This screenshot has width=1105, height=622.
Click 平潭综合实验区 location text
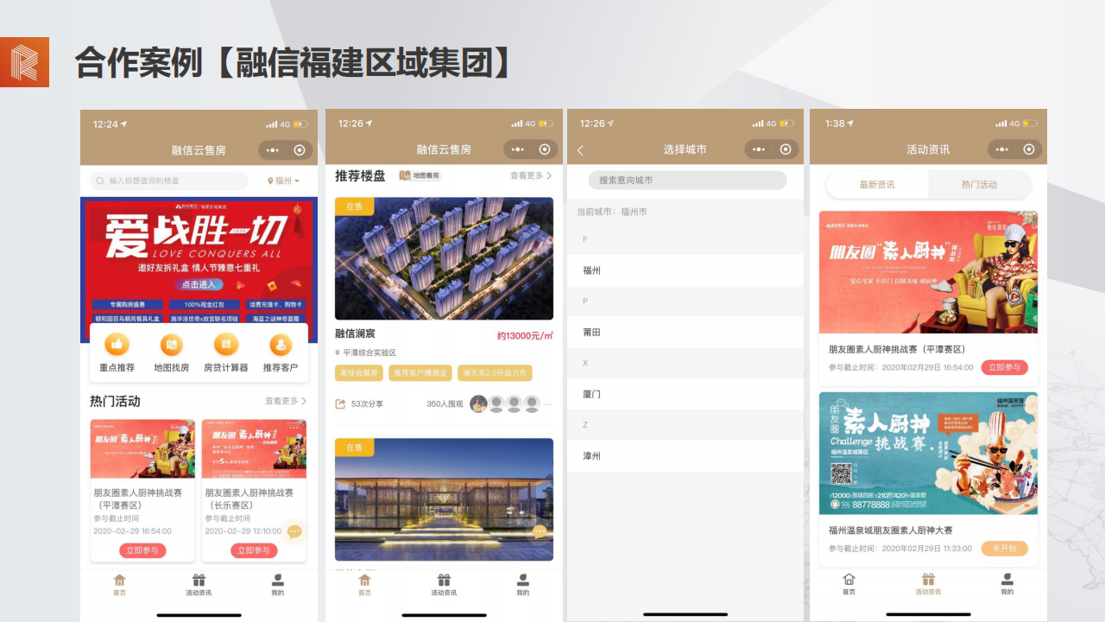click(x=369, y=352)
